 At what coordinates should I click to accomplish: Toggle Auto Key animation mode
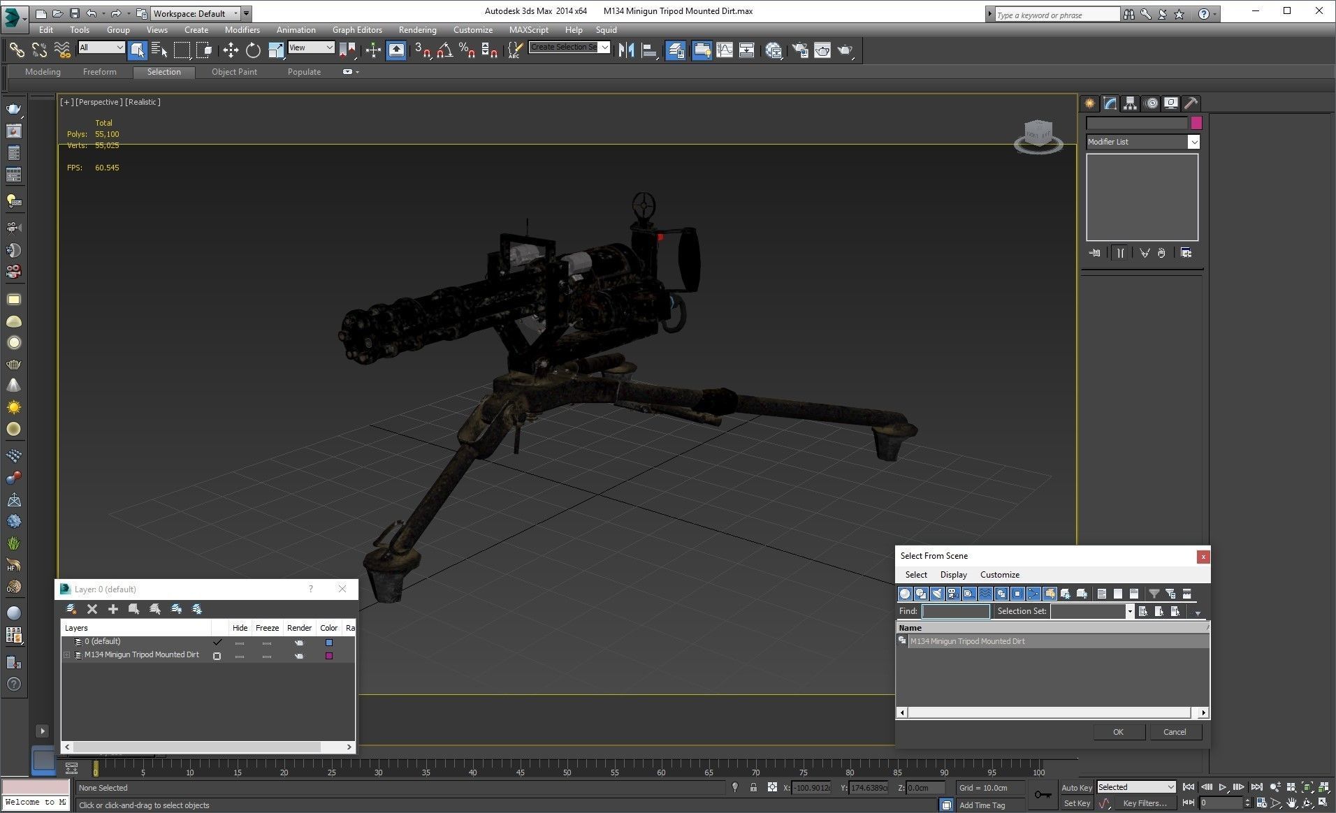1076,788
